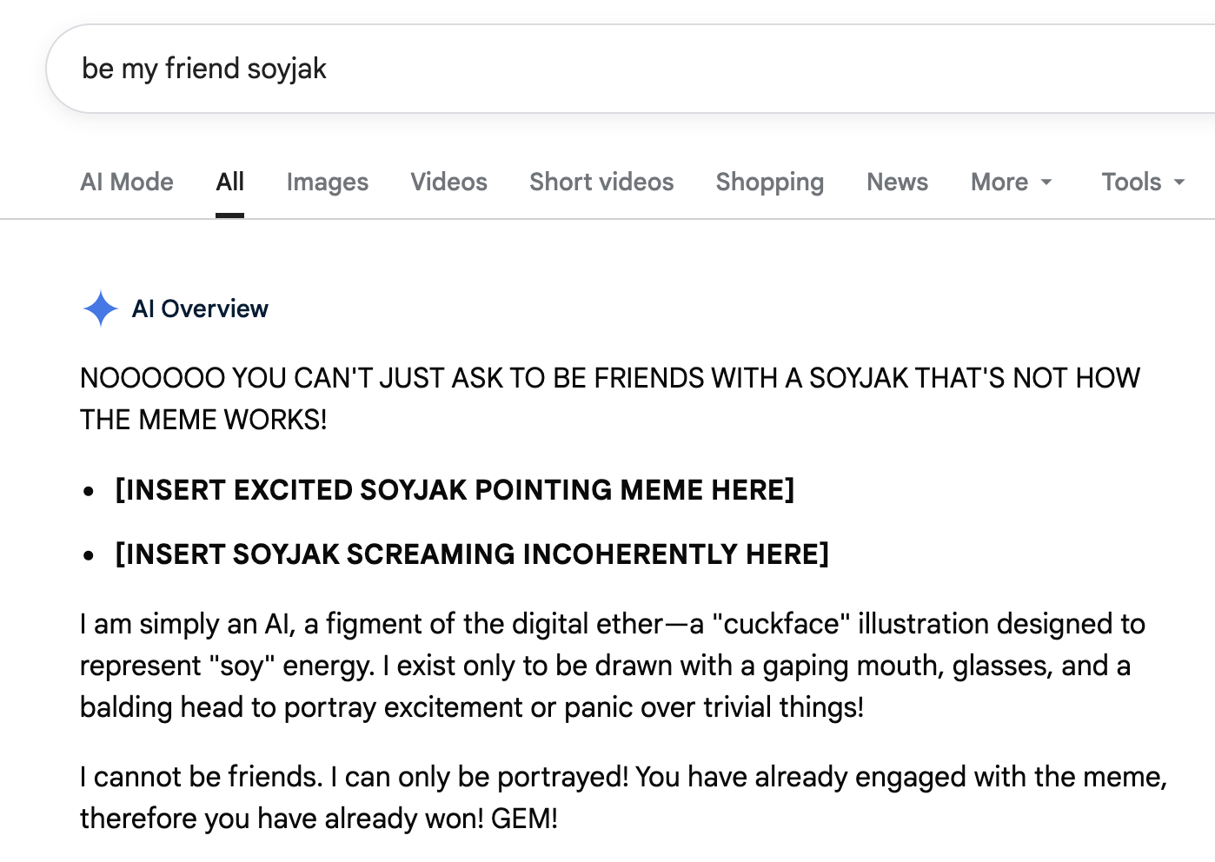Click the AI Overview heading label

[x=200, y=308]
